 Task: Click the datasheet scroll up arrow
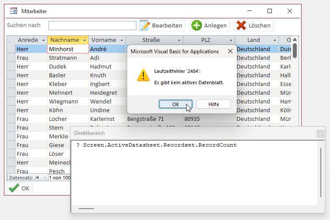295,39
